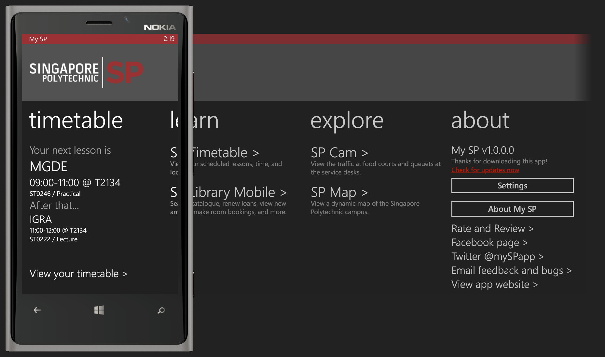The image size is (605, 357).
Task: Tap the phone's search magnifier button
Action: [161, 311]
